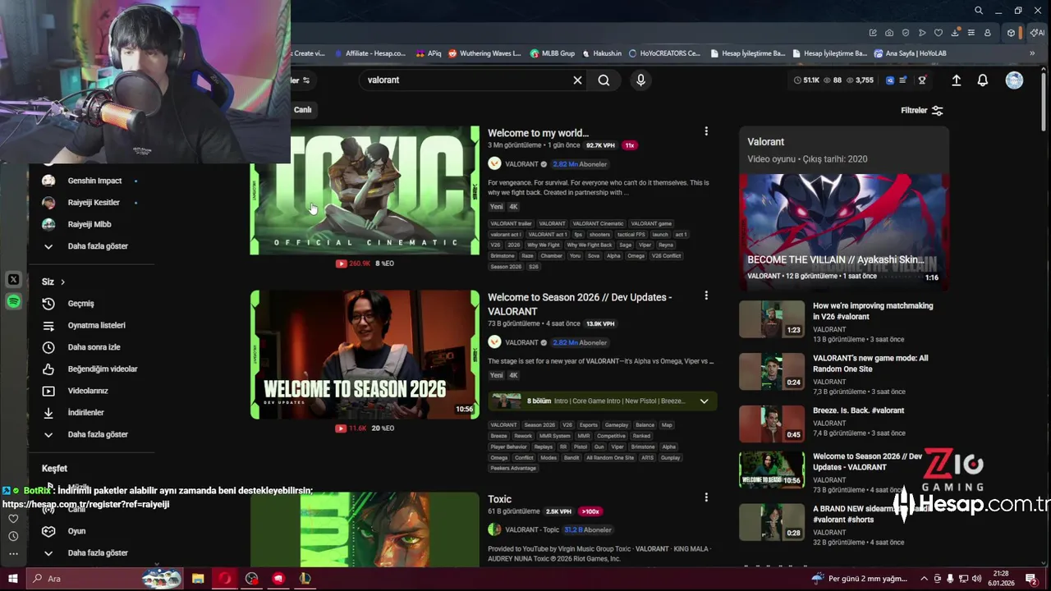Open 'Welcome to Season 2026' video thumbnail
This screenshot has width=1051, height=591.
365,355
